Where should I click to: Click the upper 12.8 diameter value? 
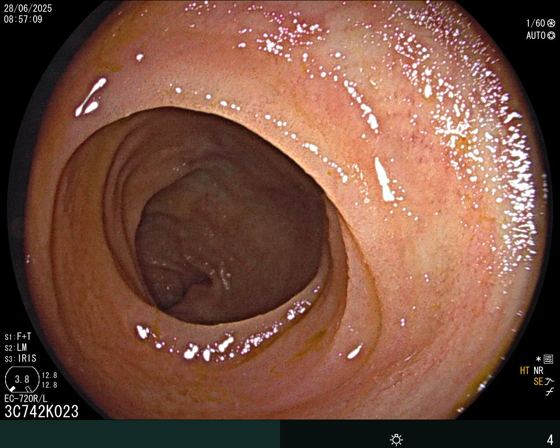(x=49, y=375)
